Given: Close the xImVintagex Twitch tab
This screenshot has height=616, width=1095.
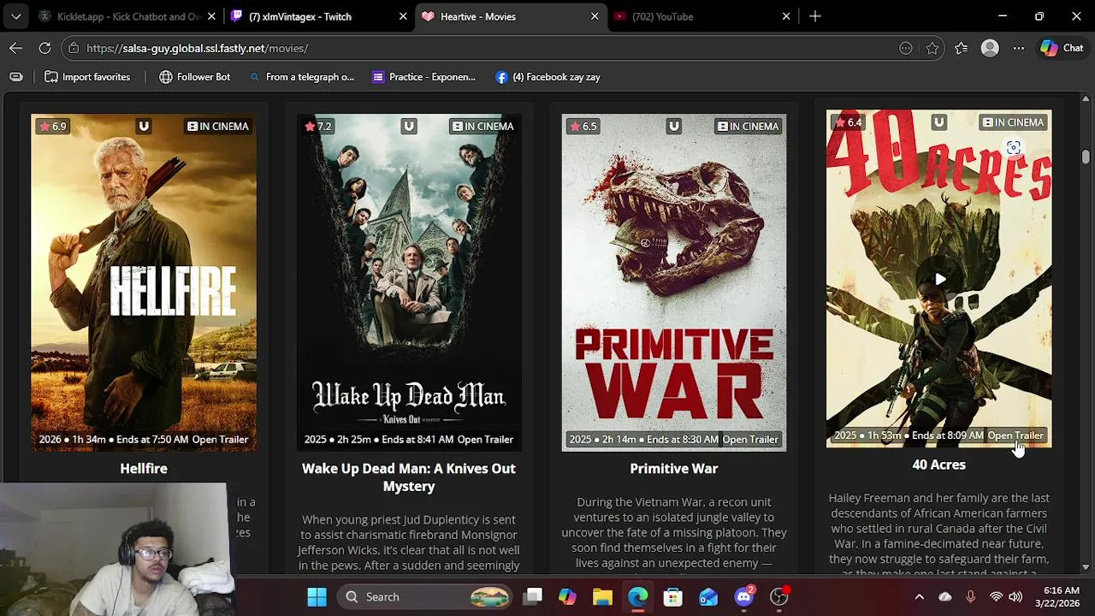Looking at the screenshot, I should [x=403, y=16].
